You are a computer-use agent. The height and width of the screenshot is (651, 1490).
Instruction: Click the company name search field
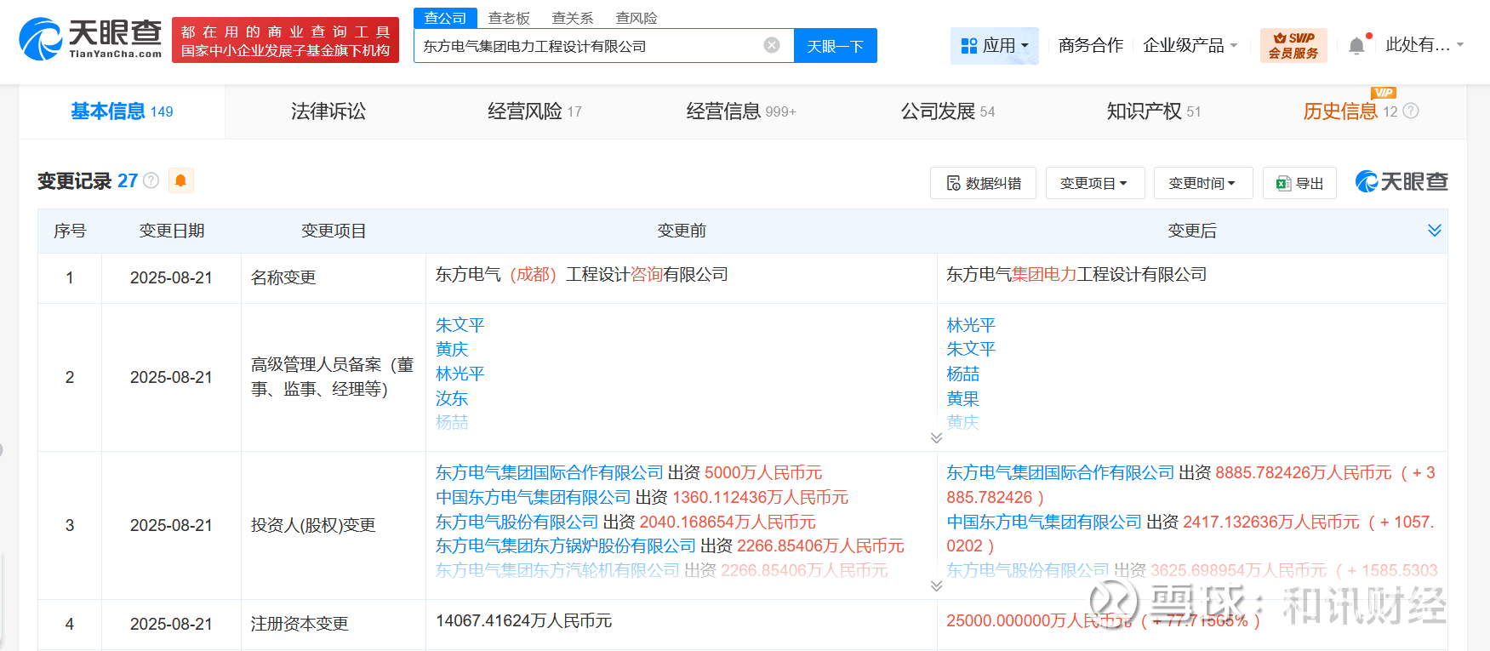point(587,46)
